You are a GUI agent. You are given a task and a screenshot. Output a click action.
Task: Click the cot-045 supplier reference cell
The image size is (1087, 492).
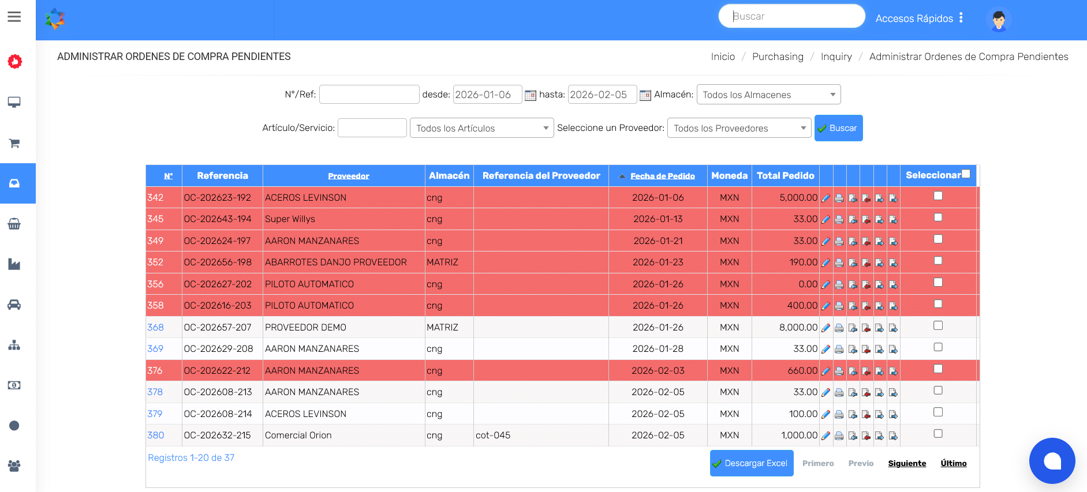pyautogui.click(x=541, y=435)
